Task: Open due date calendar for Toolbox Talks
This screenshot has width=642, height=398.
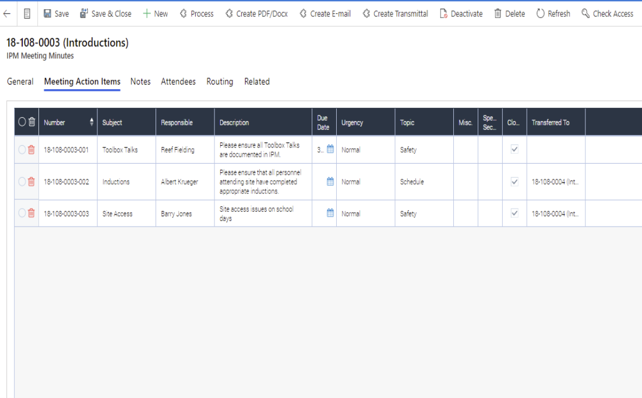Action: click(x=330, y=150)
